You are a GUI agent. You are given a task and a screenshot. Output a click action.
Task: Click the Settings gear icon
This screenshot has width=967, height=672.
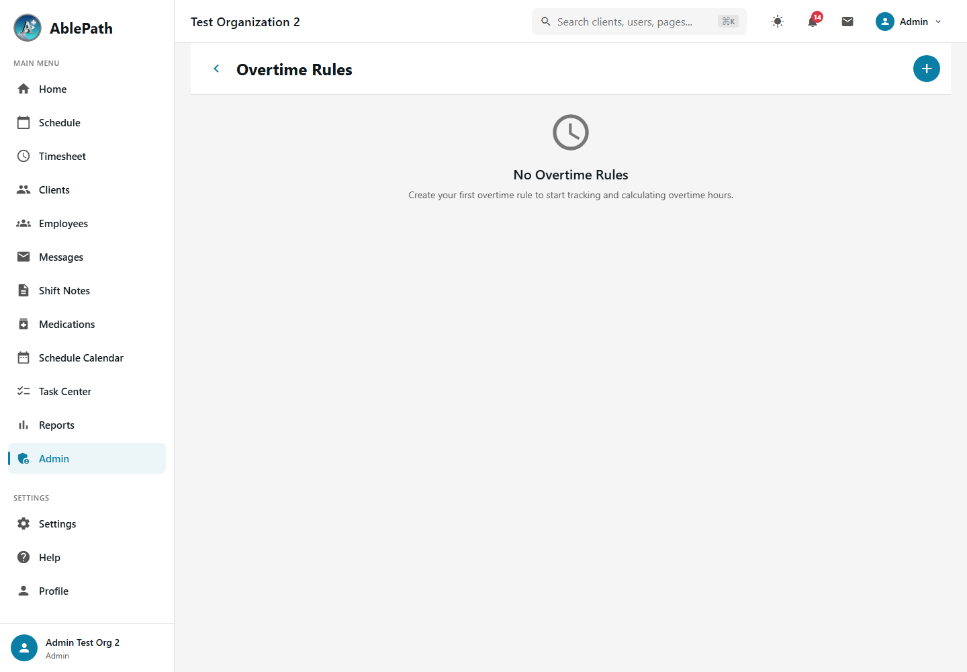click(24, 523)
